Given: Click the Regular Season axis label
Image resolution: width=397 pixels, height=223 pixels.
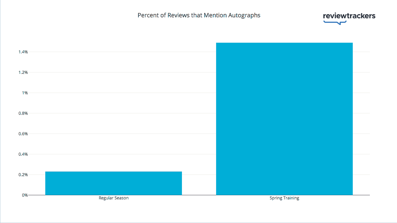Looking at the screenshot, I should point(113,198).
